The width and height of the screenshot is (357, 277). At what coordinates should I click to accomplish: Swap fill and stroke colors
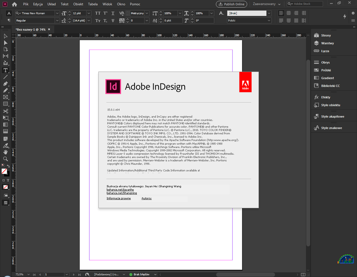[8, 166]
